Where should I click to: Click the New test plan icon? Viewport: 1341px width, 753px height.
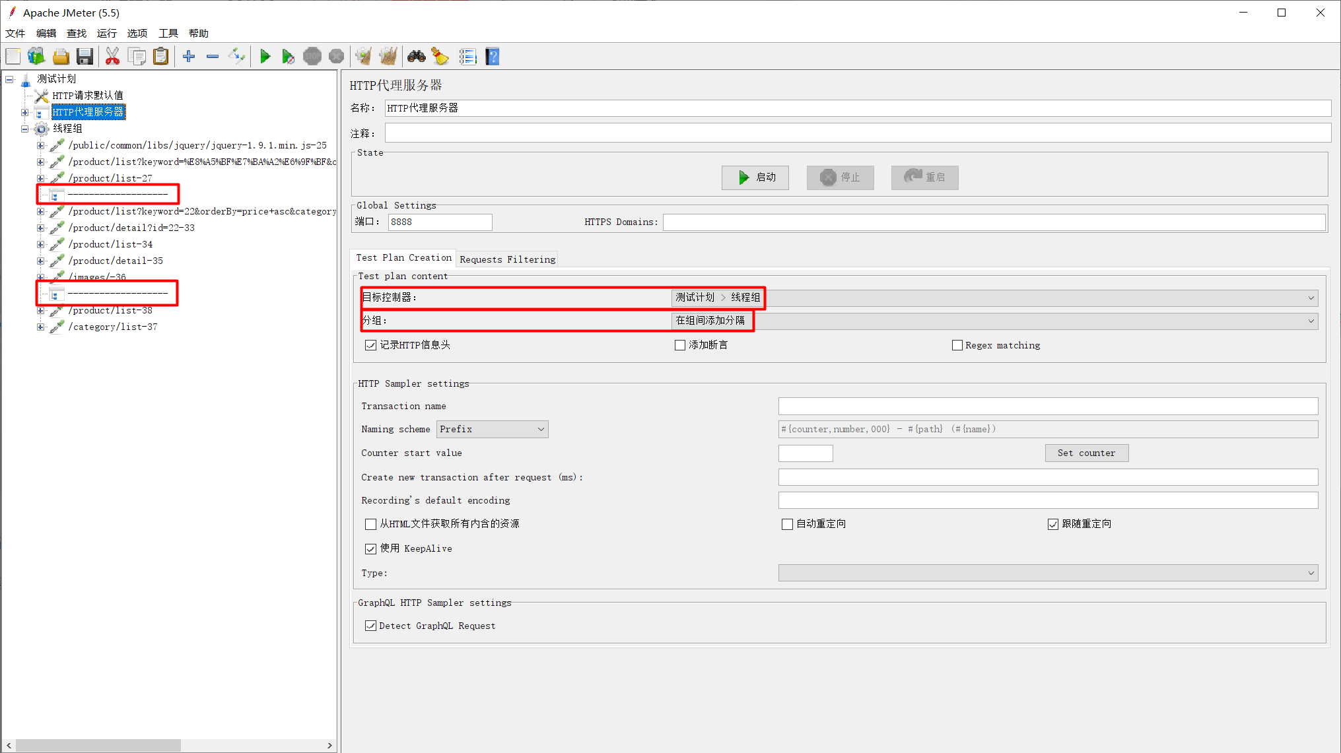click(x=13, y=57)
